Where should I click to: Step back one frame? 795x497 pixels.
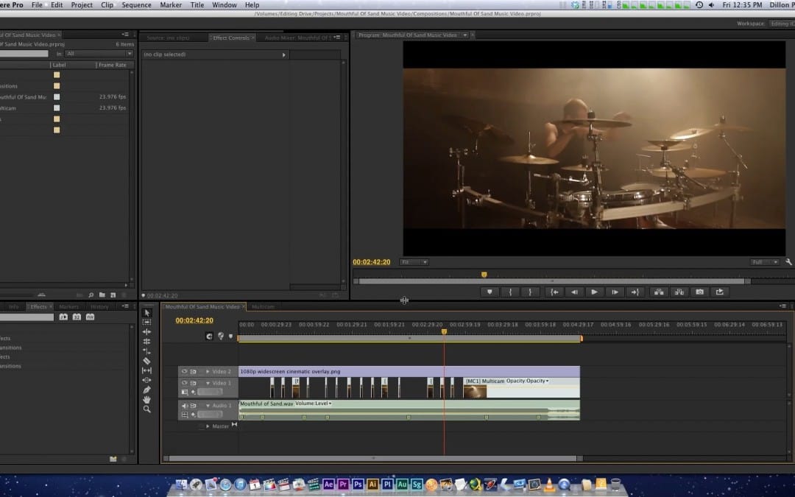click(574, 292)
